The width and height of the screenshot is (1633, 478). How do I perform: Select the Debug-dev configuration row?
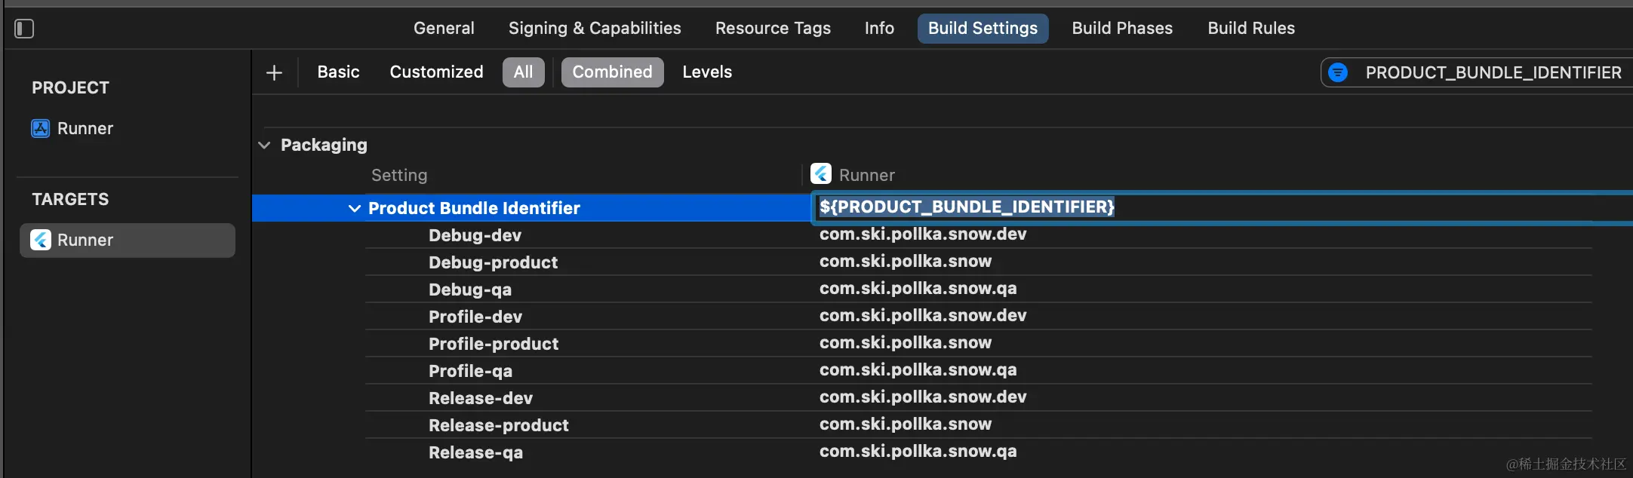pyautogui.click(x=475, y=235)
